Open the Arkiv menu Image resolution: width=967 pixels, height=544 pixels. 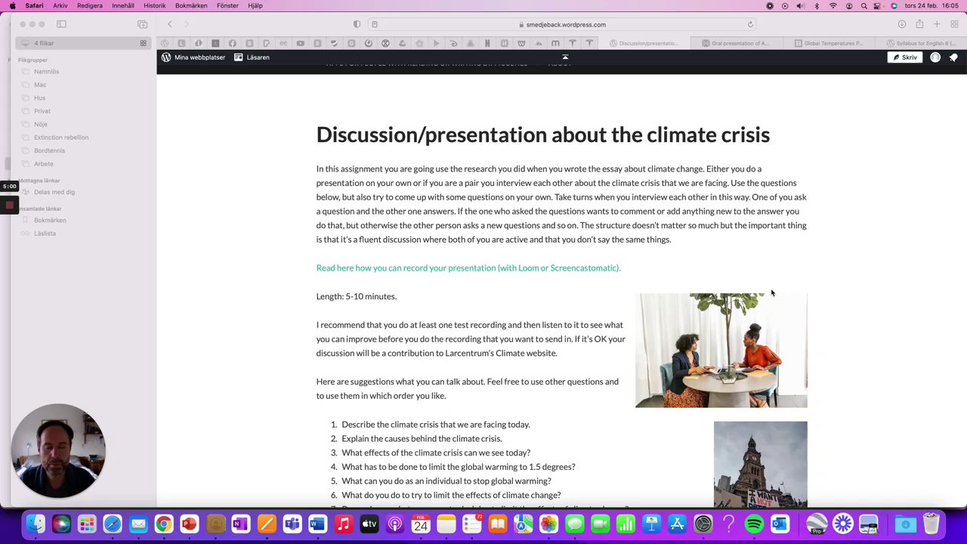pos(60,5)
